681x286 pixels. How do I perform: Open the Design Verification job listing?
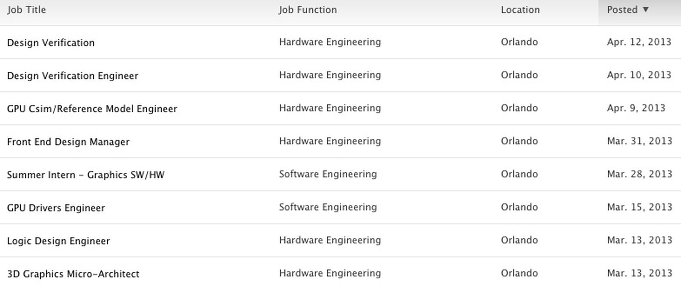[51, 43]
